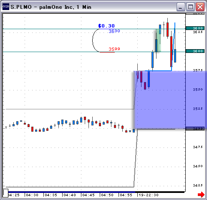207x200 pixels.
Task: Click the 3600 price marker on price axis
Action: [195, 51]
